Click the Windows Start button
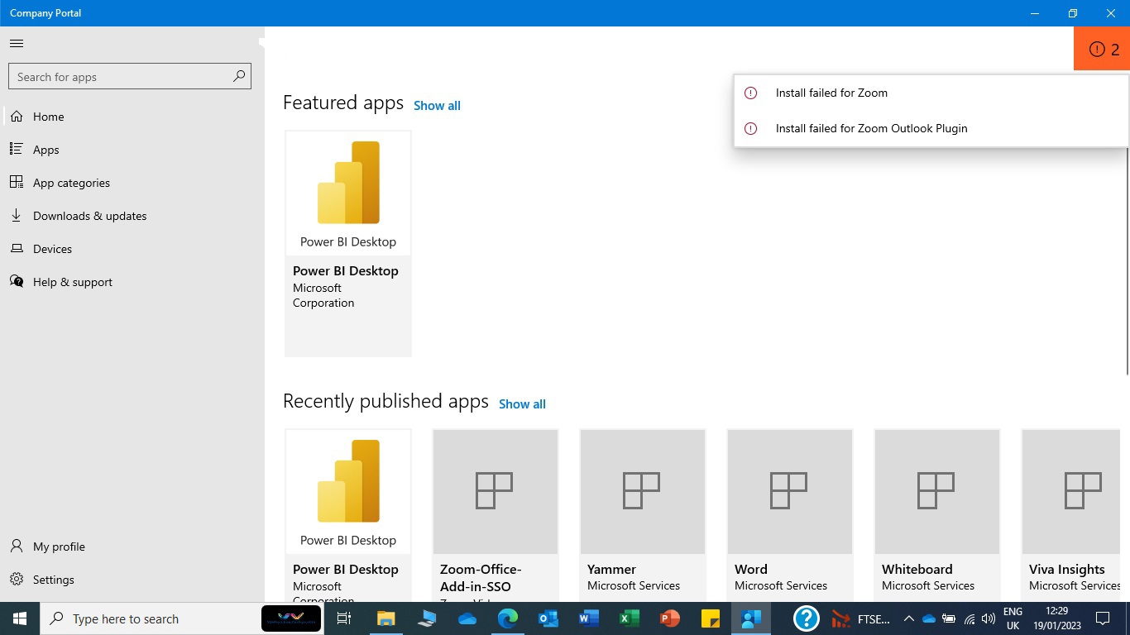This screenshot has width=1130, height=635. [20, 618]
